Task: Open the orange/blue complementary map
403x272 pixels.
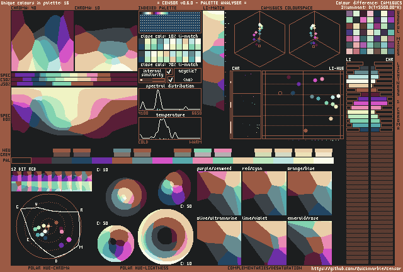Action: pyautogui.click(x=310, y=193)
